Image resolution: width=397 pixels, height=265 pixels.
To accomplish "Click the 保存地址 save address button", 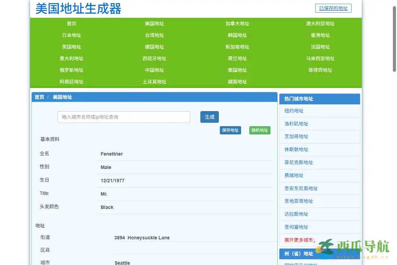I will point(230,130).
